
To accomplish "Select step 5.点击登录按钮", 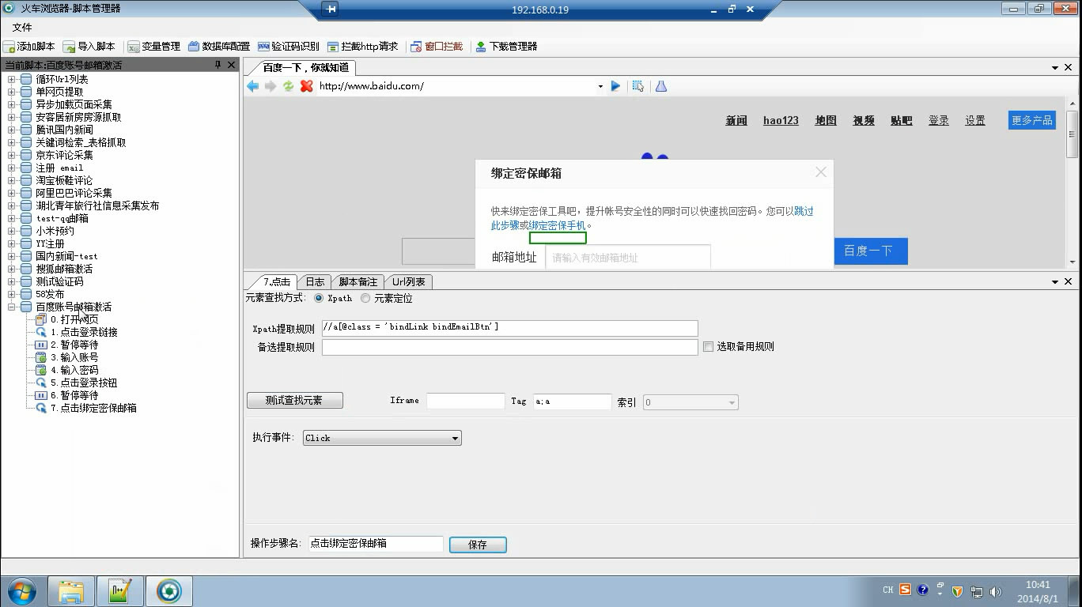I will (x=84, y=383).
